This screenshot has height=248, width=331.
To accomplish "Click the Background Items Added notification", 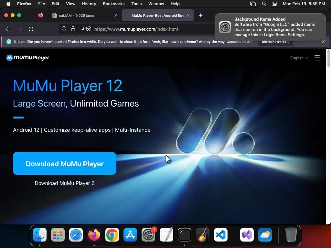I will [270, 27].
